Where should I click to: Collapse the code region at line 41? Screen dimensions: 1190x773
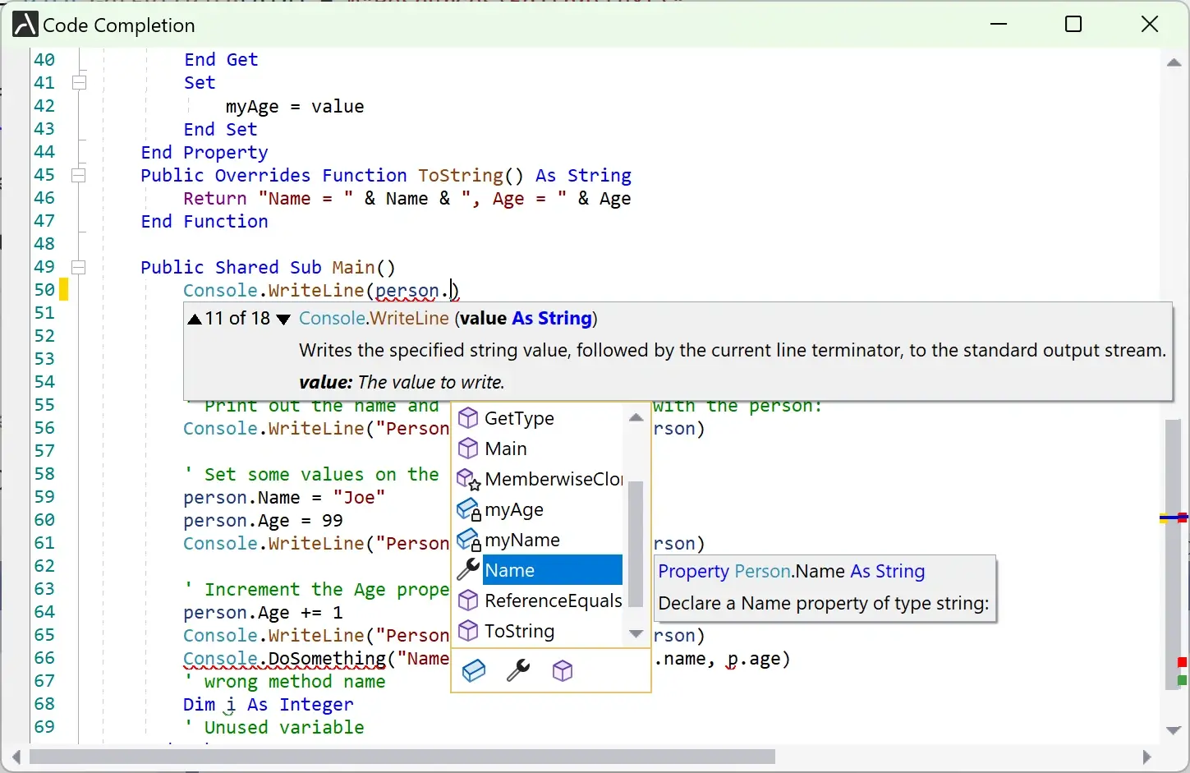coord(79,82)
